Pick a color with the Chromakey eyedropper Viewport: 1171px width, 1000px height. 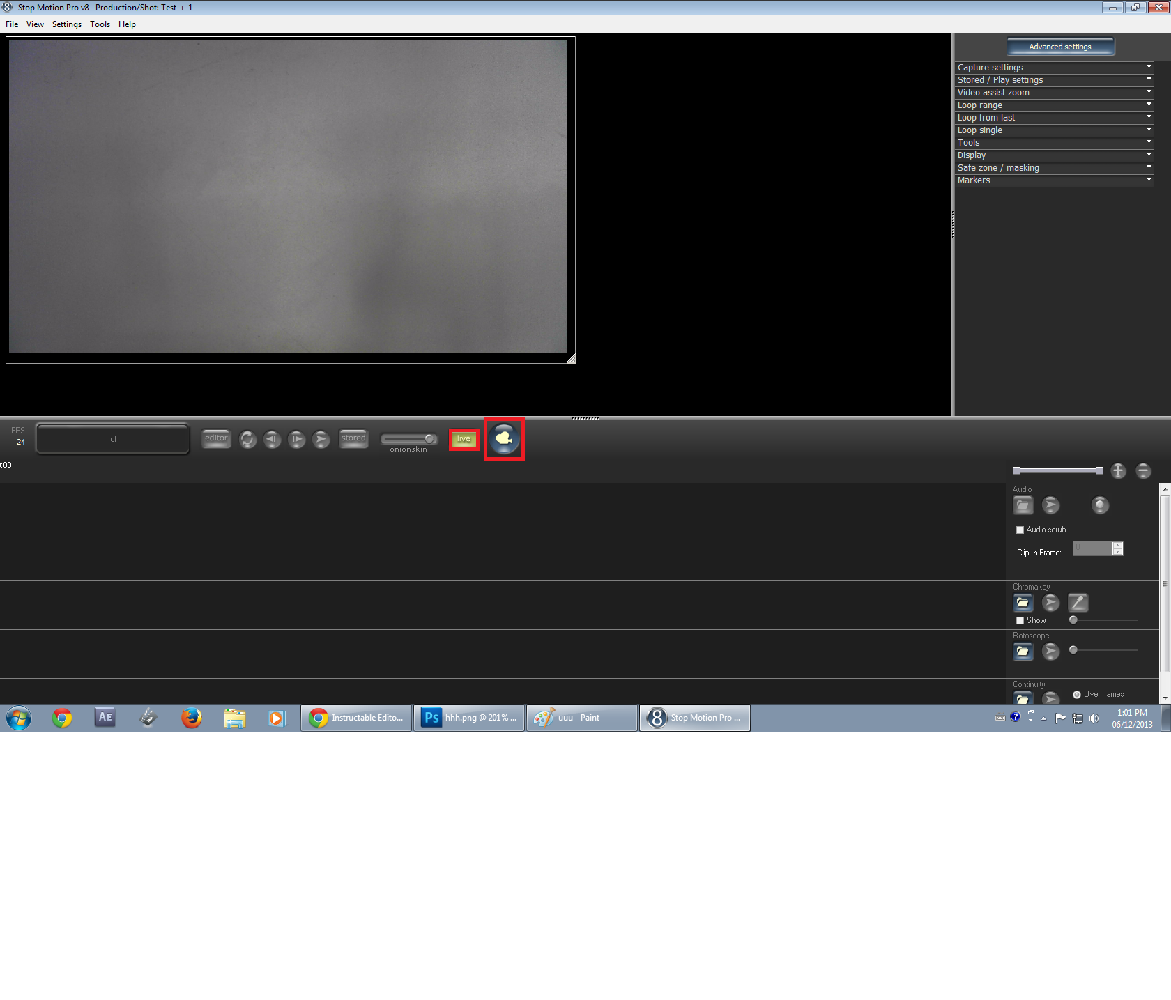1078,602
